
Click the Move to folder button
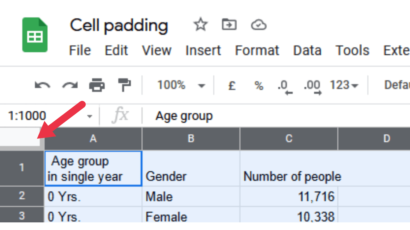tap(230, 25)
